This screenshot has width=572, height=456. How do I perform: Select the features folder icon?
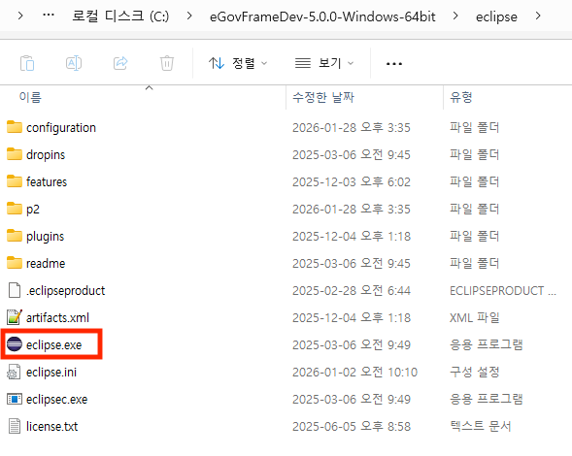(15, 181)
